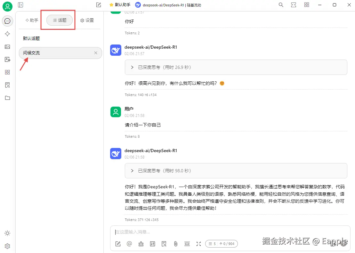Open the sliders settings icon in input toolbar
Screen dimensions: 355x253
[x=153, y=244]
